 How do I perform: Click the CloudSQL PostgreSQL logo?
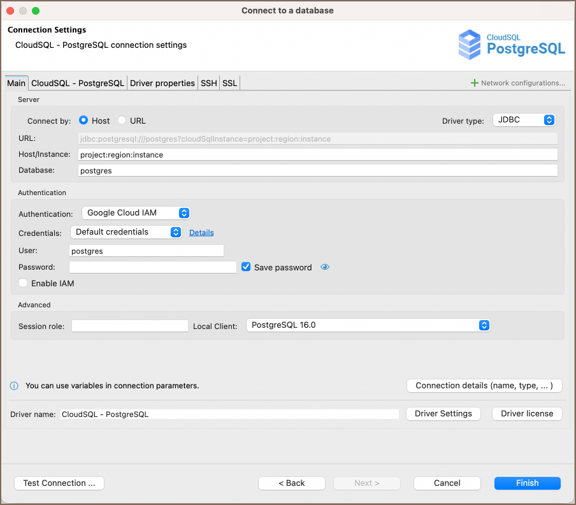pyautogui.click(x=512, y=45)
